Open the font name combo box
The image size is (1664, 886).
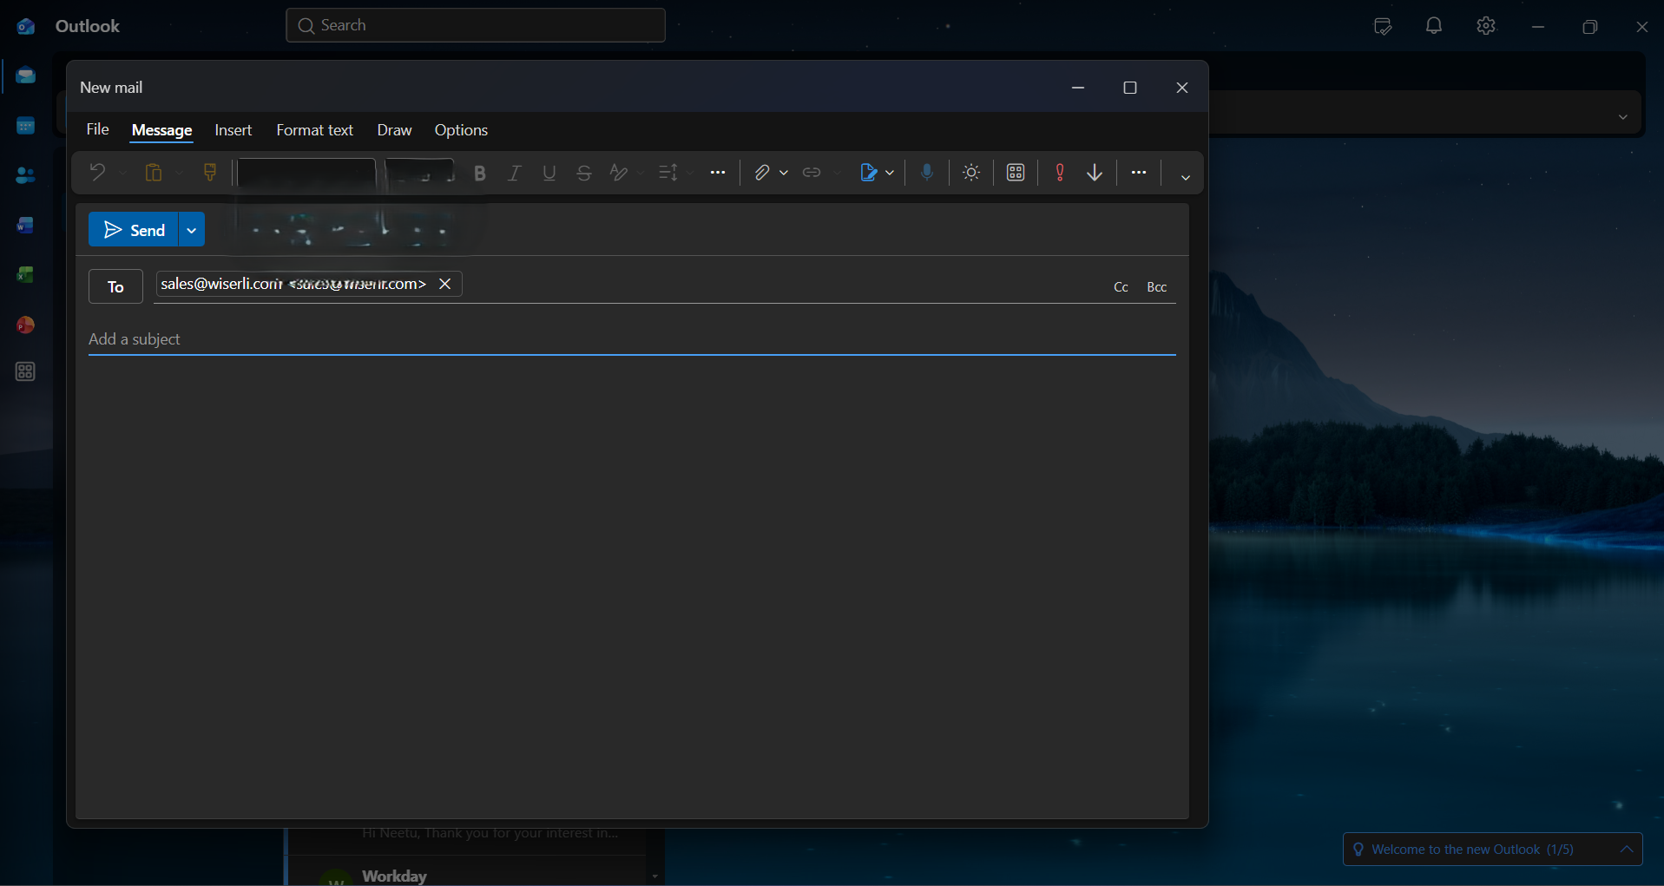[306, 173]
